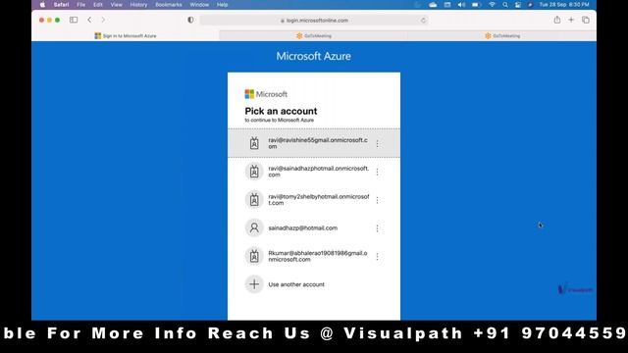This screenshot has width=628, height=353.
Task: Click badge icon of tomy2shelbyhotmail account
Action: tap(254, 200)
